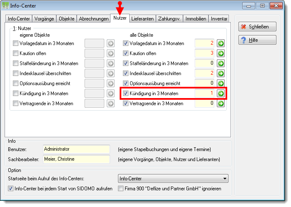The image size is (291, 207).
Task: Enable eigene Objekte Kaution offen checkbox
Action: 15,53
